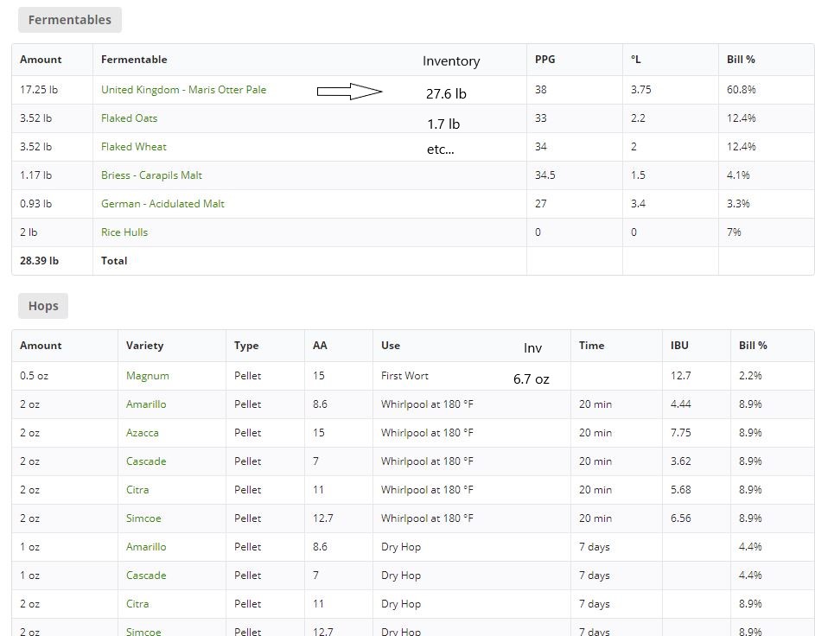Open the United Kingdom - Maris Otter Pale link
Image resolution: width=815 pixels, height=636 pixels.
pyautogui.click(x=183, y=90)
